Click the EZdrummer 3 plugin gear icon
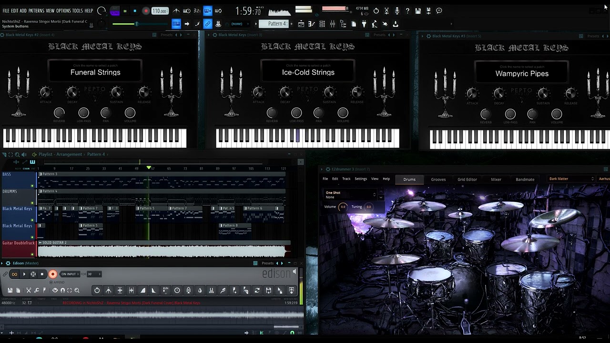 point(327,169)
